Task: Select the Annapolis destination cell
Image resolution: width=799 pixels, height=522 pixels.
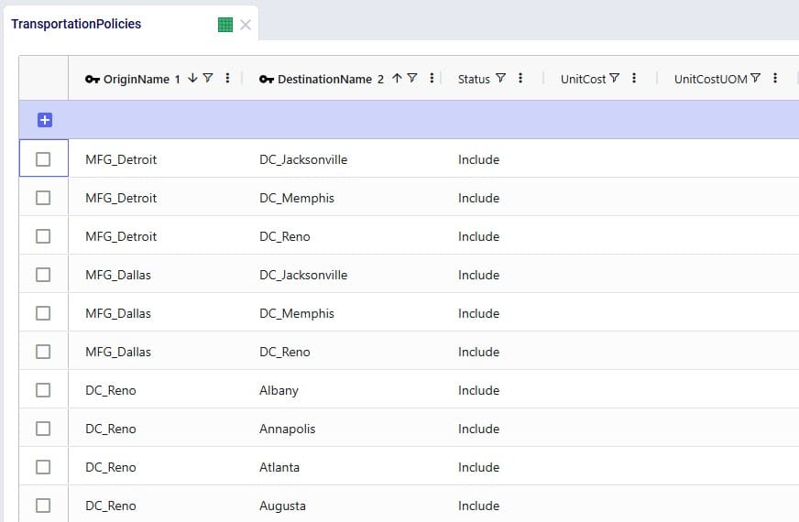Action: 288,430
